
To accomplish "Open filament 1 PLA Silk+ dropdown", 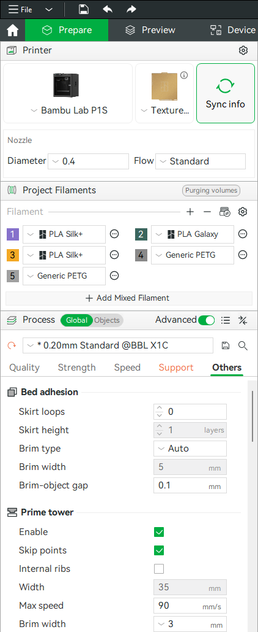I will 64,234.
